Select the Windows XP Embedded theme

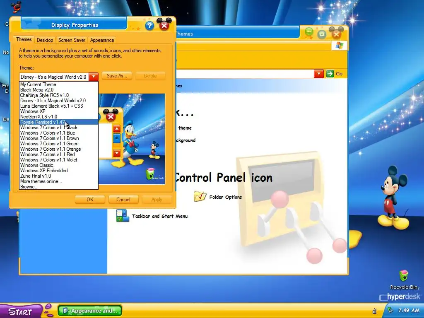[x=59, y=171]
